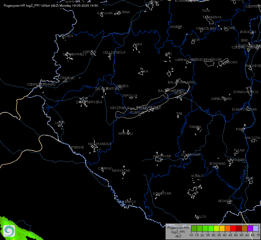The width and height of the screenshot is (261, 240).
Task: Select the KESZTHELY label
Action: [x=120, y=108]
